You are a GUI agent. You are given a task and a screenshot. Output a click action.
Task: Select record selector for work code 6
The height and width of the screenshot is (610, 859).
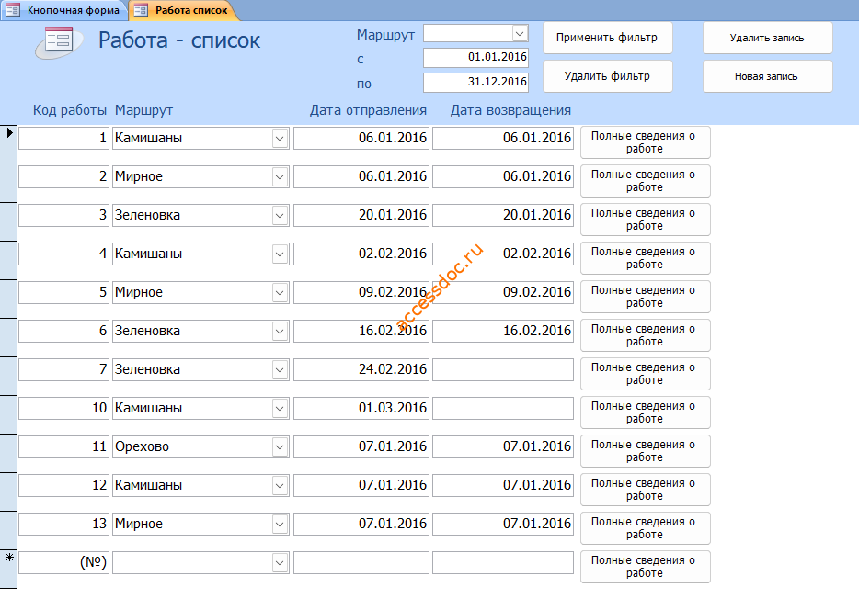[8, 337]
